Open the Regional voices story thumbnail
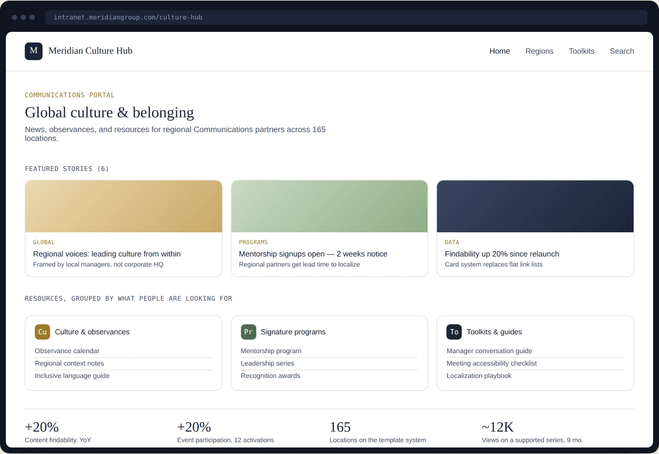Screen dimensions: 659x454 click(124, 206)
